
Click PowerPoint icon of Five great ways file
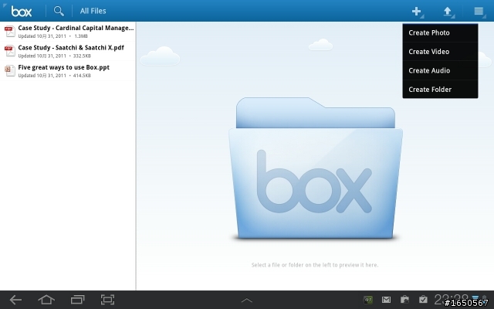pos(10,70)
